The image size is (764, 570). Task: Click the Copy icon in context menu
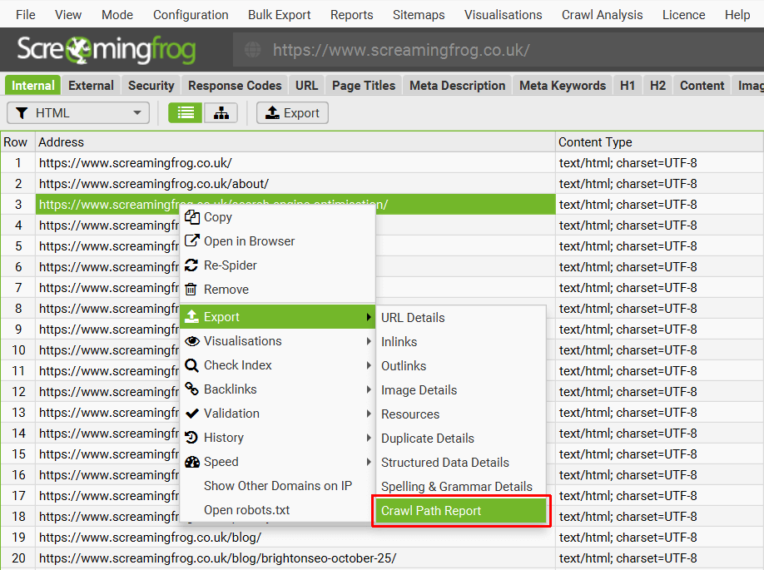click(x=192, y=217)
